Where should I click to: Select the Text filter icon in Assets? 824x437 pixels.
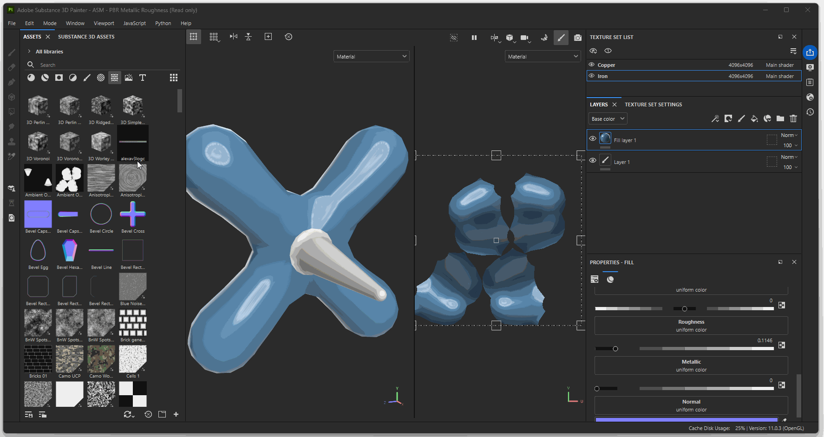point(143,78)
